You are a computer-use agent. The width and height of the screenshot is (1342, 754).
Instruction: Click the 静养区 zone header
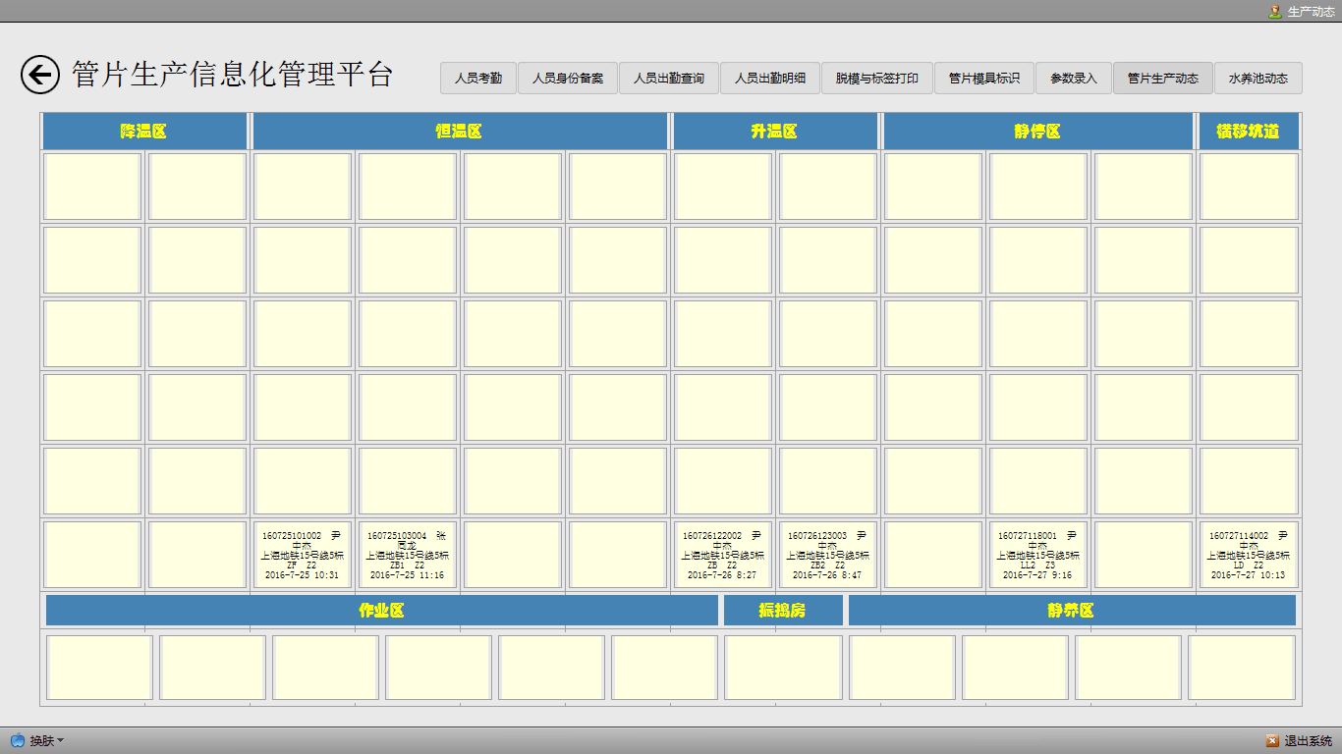coord(1072,610)
